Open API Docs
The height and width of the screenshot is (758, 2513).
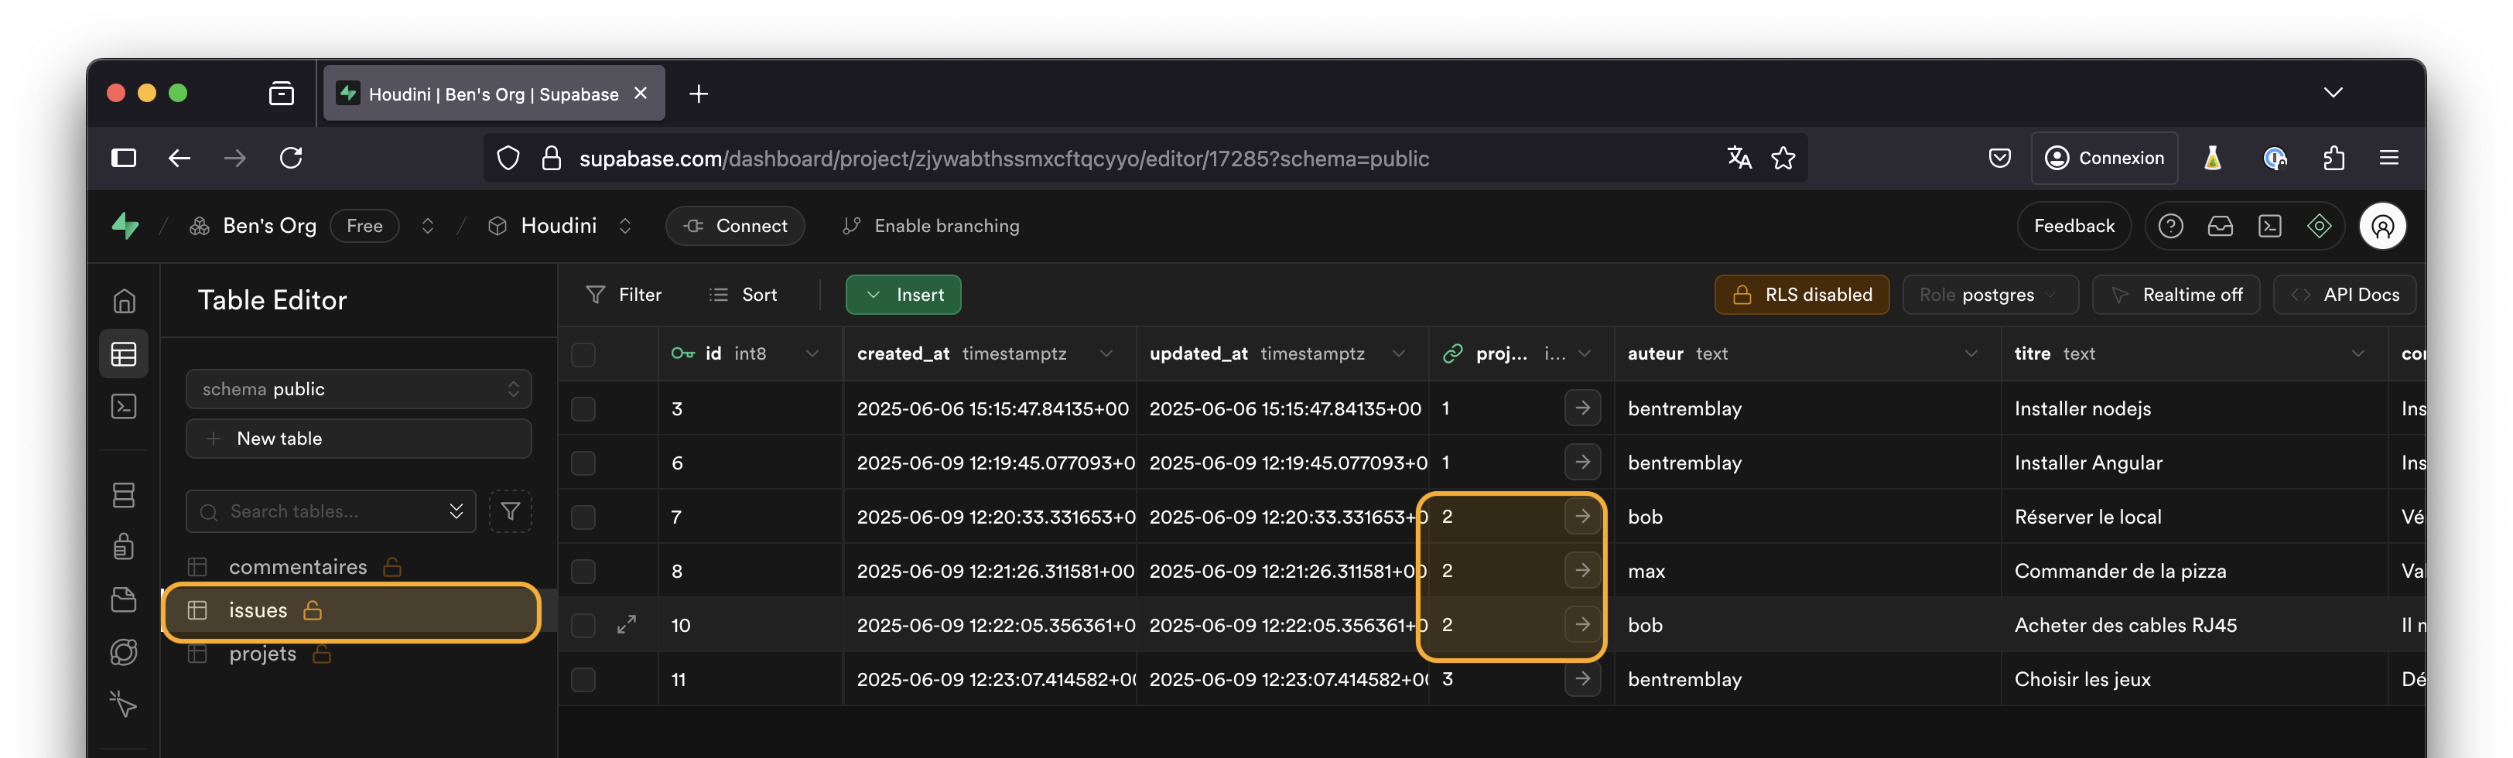click(x=2344, y=295)
